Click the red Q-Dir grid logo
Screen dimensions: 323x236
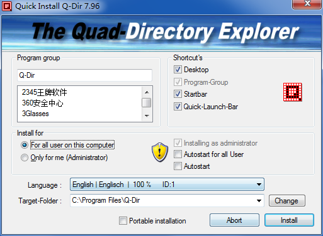(293, 92)
